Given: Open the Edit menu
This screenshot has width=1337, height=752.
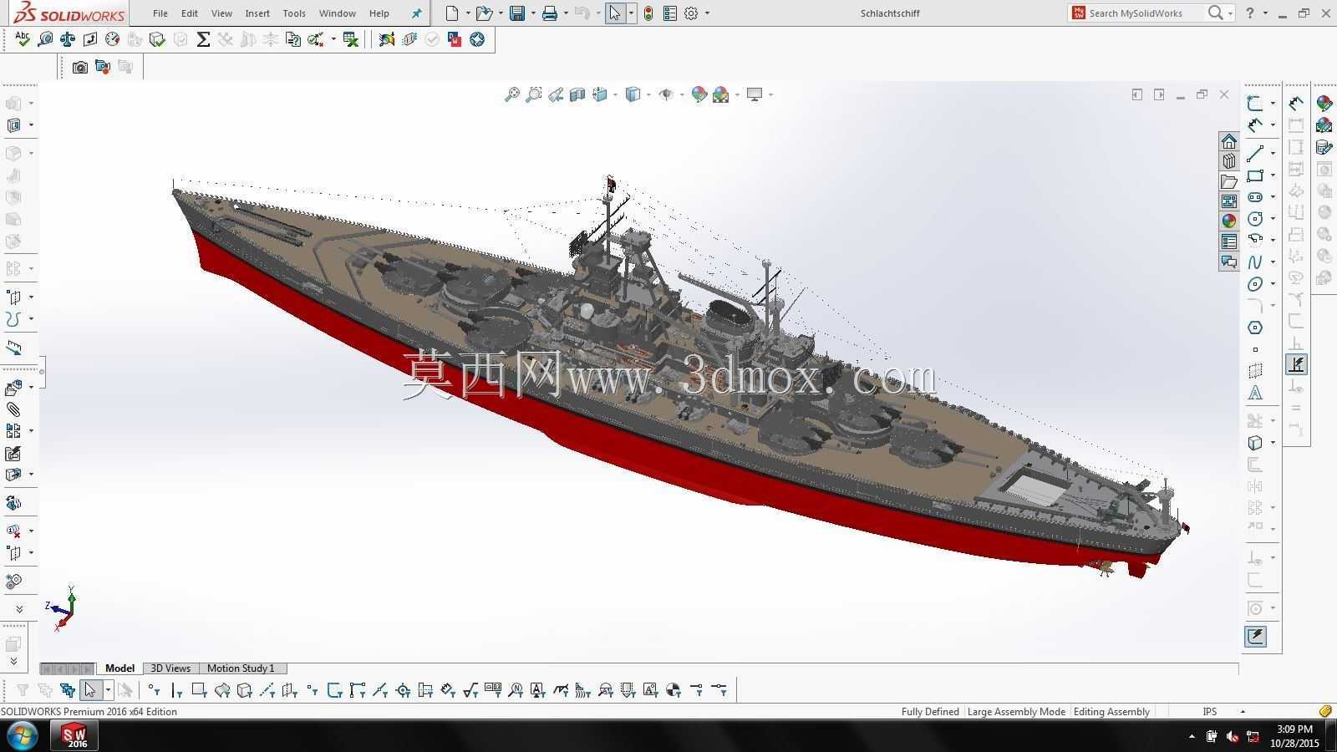Looking at the screenshot, I should tap(190, 13).
